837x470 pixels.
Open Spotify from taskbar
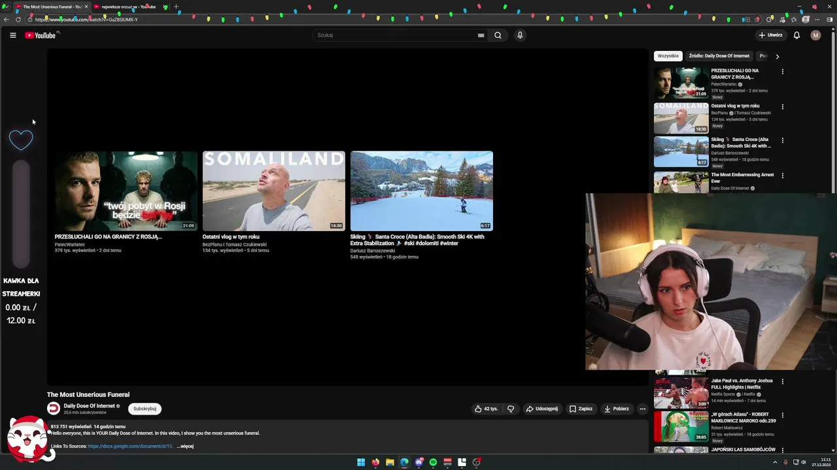tap(433, 462)
